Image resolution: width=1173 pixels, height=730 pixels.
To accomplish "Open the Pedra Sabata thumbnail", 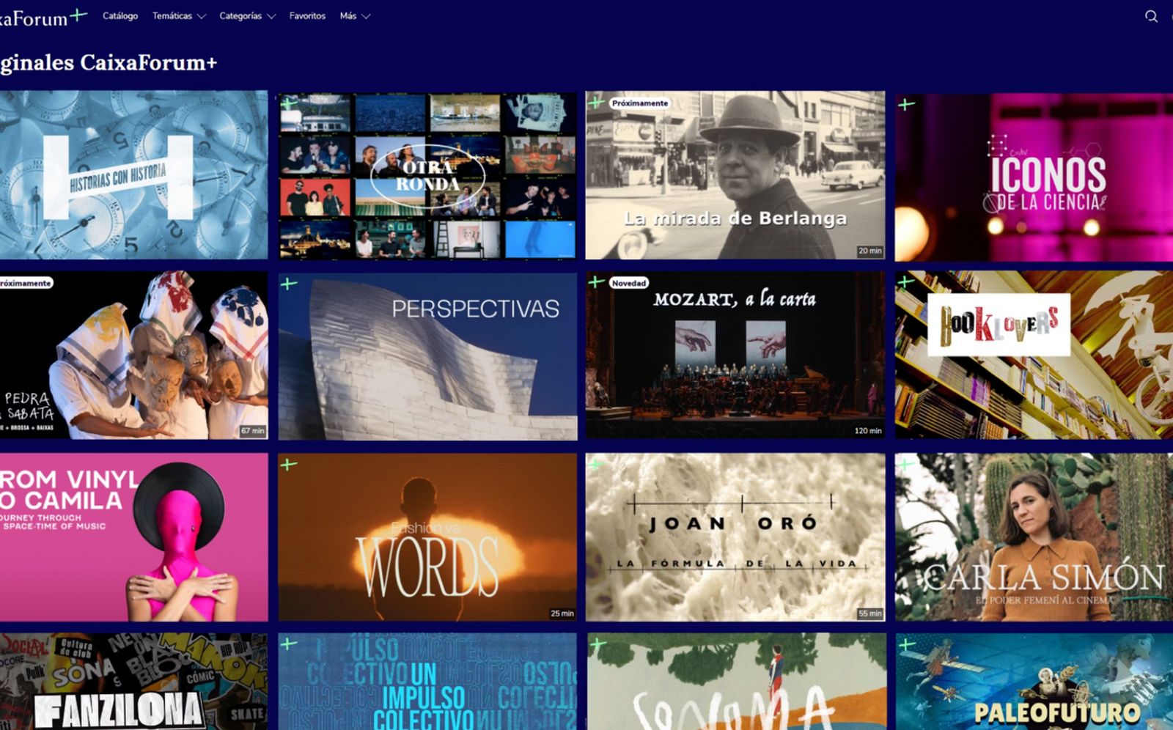I will [133, 355].
